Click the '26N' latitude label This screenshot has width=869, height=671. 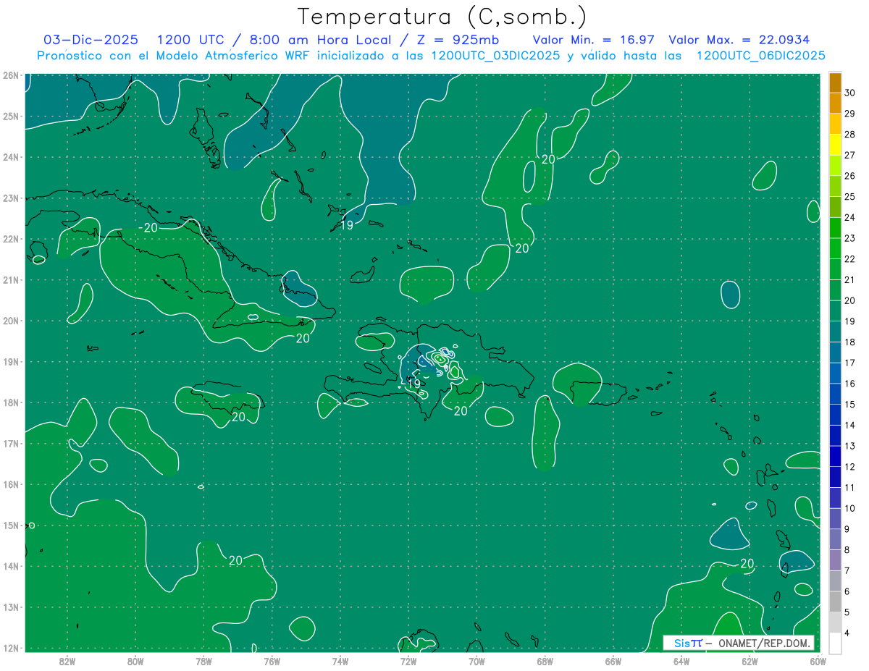10,75
